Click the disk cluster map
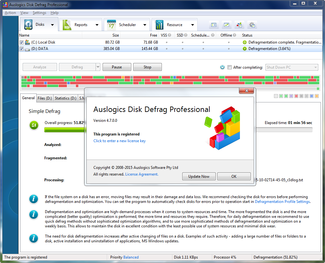 [170, 83]
